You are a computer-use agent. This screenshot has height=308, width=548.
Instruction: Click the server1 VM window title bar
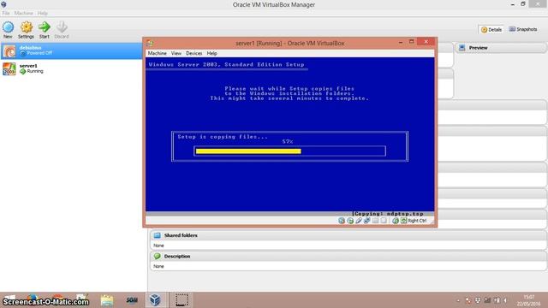point(289,43)
